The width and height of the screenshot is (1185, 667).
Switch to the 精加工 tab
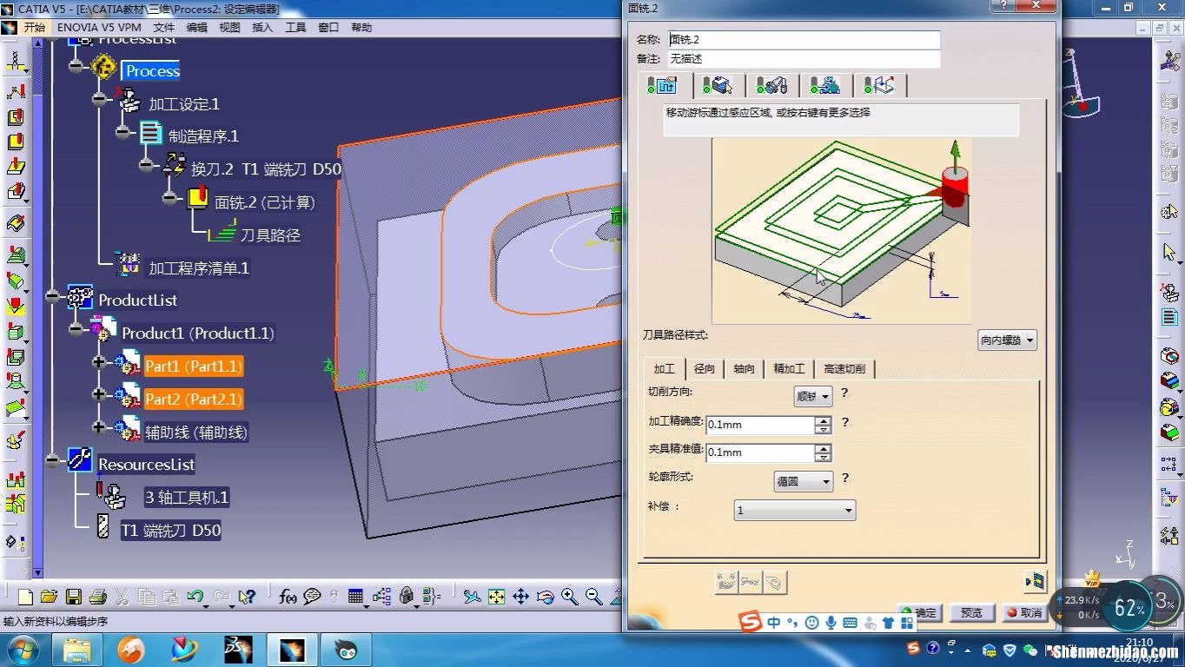[x=790, y=368]
